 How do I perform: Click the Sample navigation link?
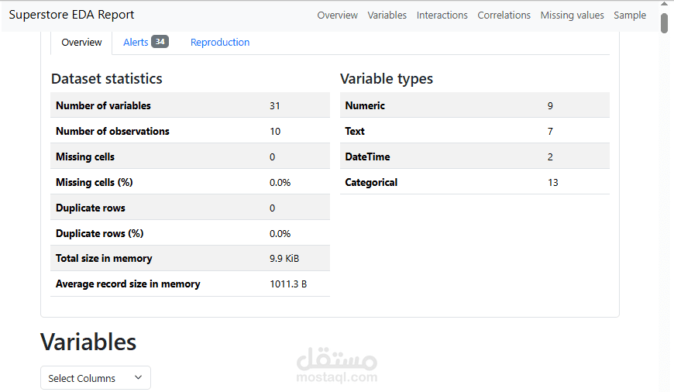click(629, 15)
